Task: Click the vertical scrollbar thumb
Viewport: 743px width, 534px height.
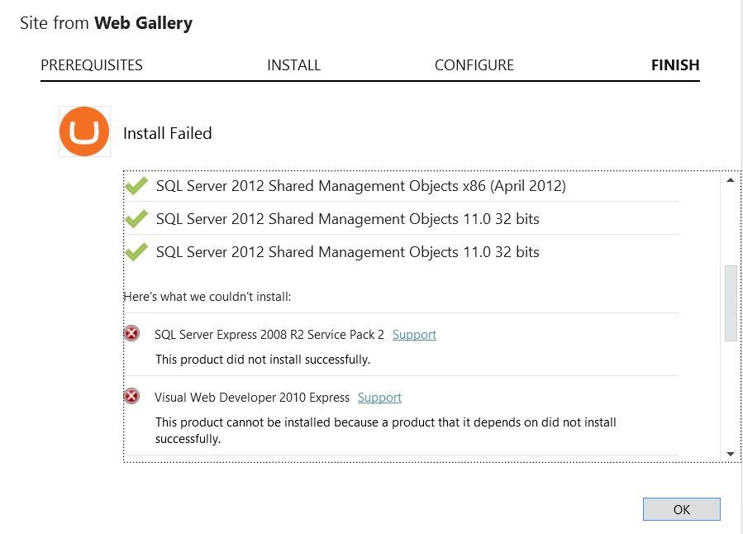Action: pyautogui.click(x=731, y=303)
